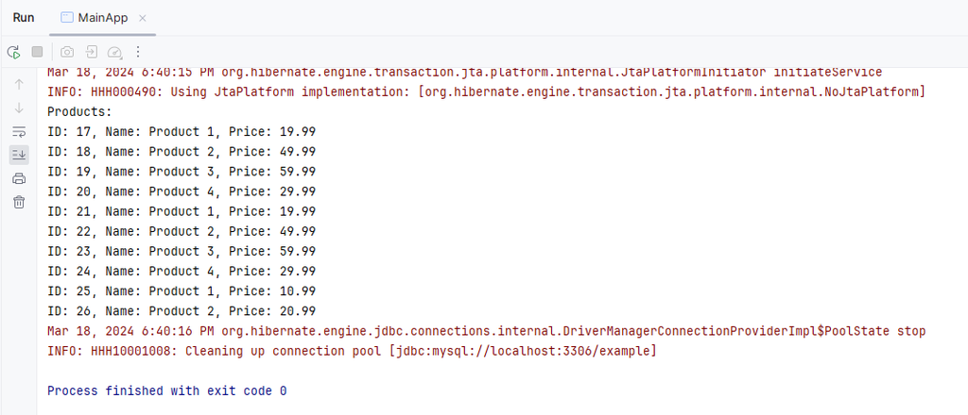The height and width of the screenshot is (415, 968).
Task: Click the down arrow in console gutter
Action: [19, 108]
